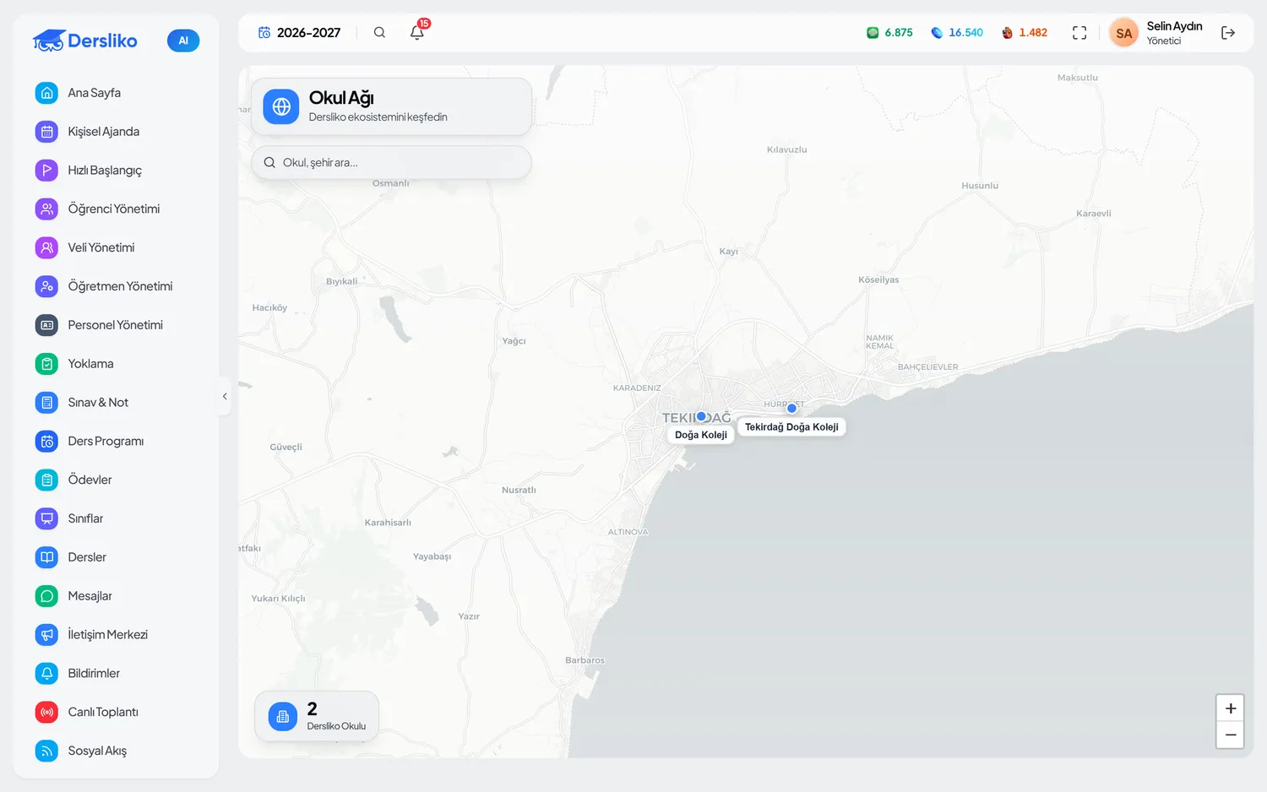Click the search magnifier in top bar
1267x792 pixels.
coord(380,33)
